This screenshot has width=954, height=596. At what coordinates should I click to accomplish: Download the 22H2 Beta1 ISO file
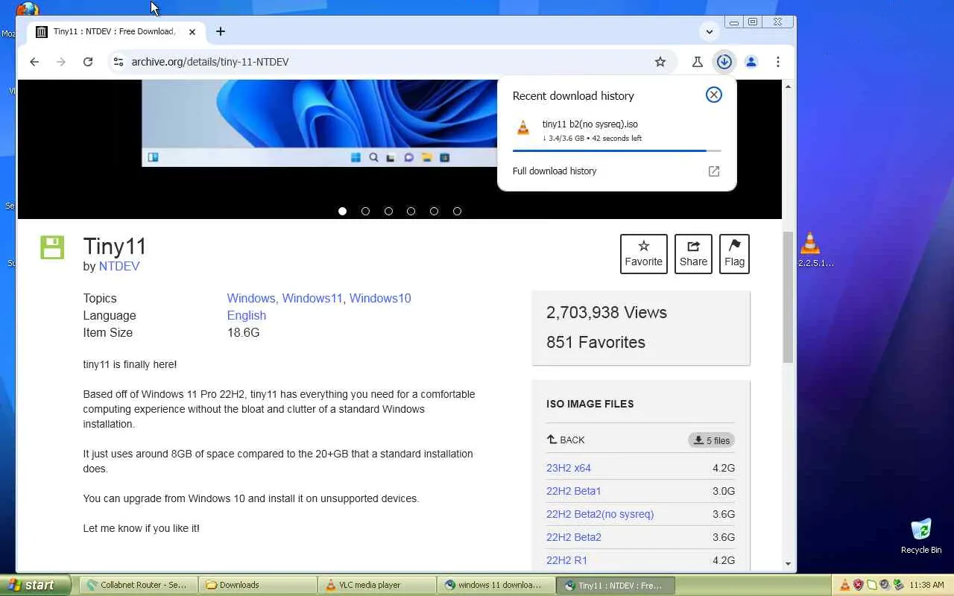point(574,491)
